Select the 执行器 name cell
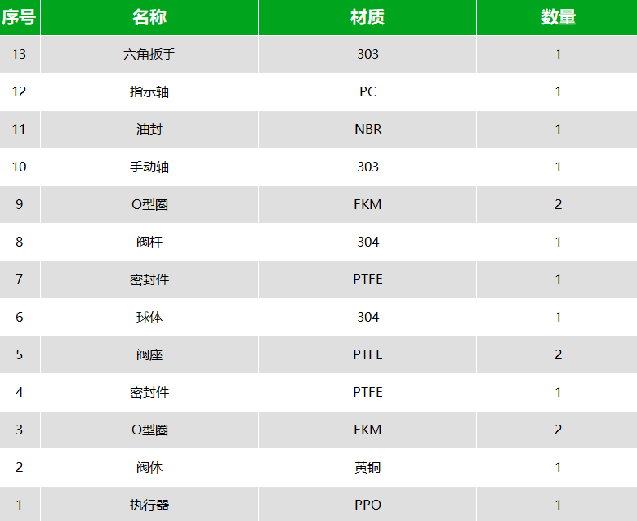Image resolution: width=637 pixels, height=521 pixels. (149, 505)
